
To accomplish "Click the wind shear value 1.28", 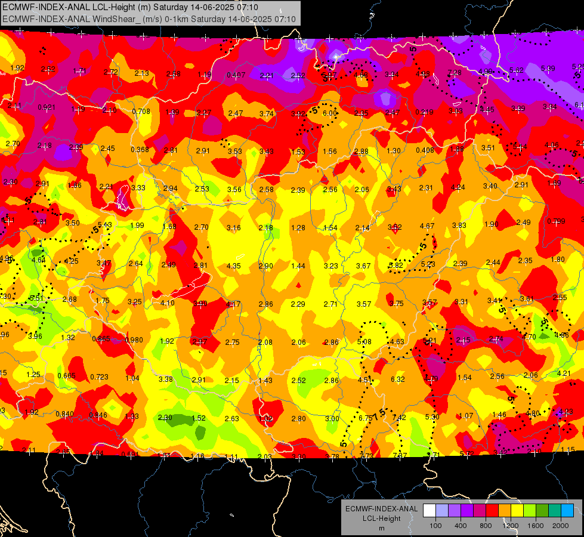I will (298, 228).
